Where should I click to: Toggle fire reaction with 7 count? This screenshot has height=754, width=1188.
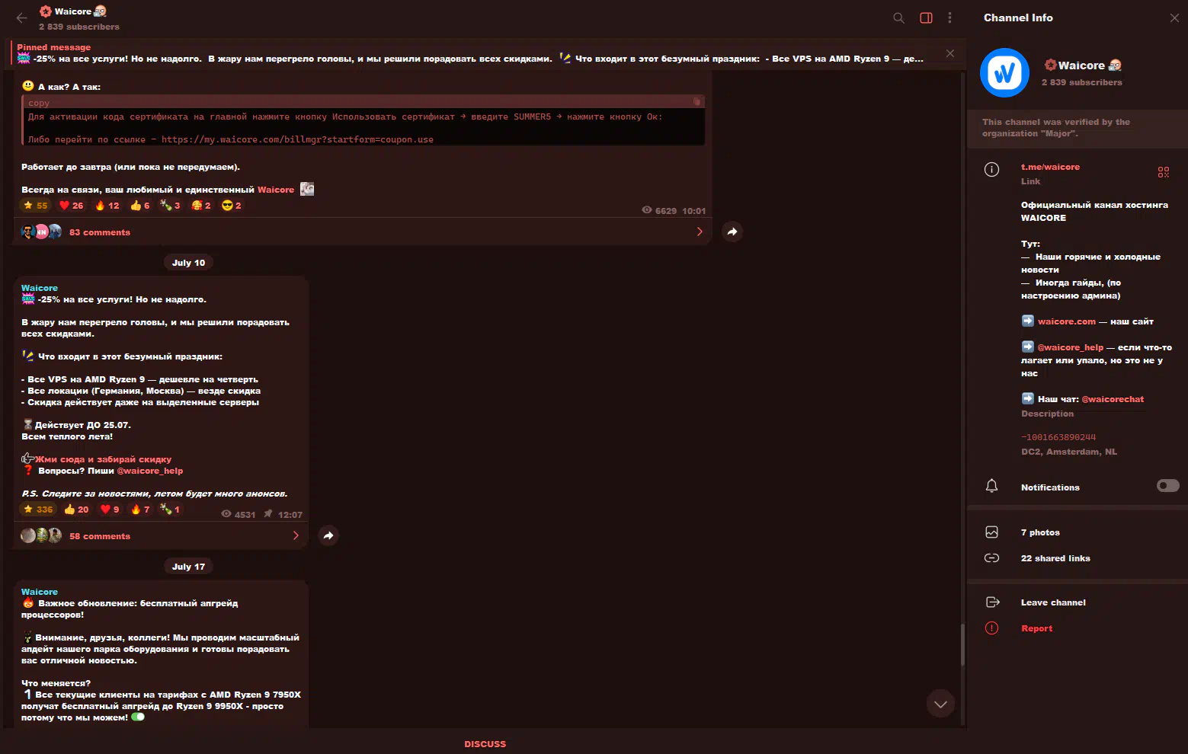140,510
